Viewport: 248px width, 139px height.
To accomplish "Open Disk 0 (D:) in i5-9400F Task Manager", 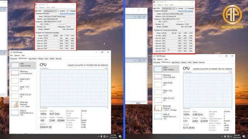I will [x=166, y=84].
